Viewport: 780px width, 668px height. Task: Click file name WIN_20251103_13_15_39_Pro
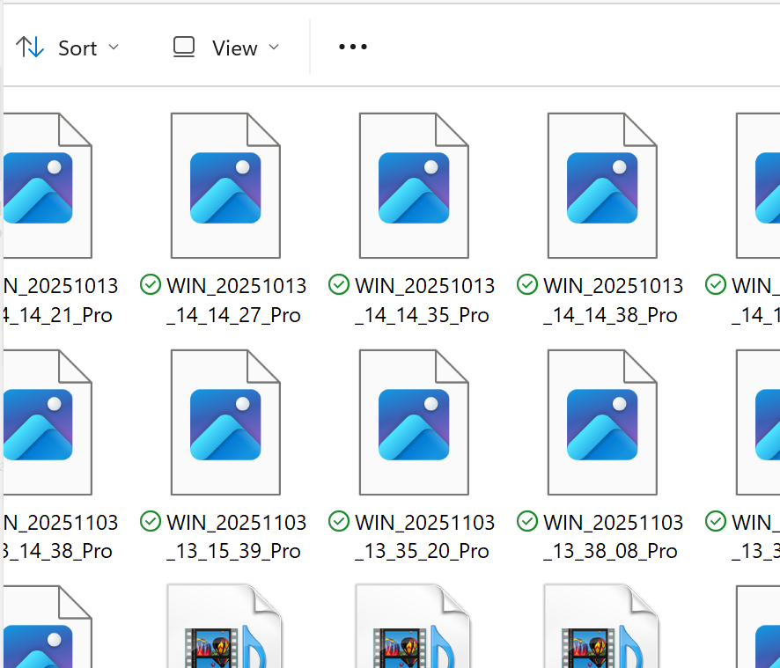tap(236, 537)
